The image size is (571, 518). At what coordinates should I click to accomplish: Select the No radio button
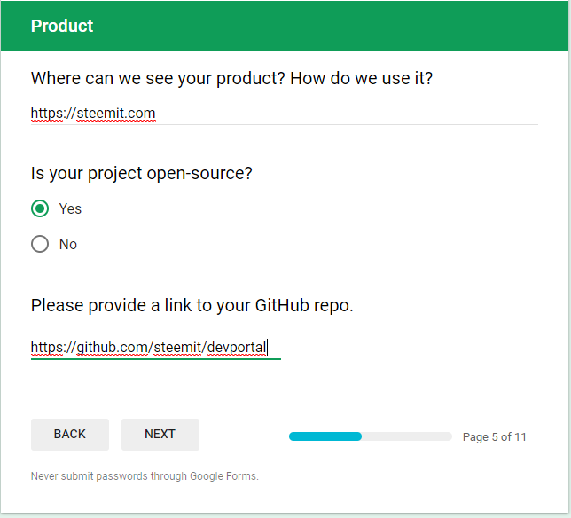coord(40,244)
